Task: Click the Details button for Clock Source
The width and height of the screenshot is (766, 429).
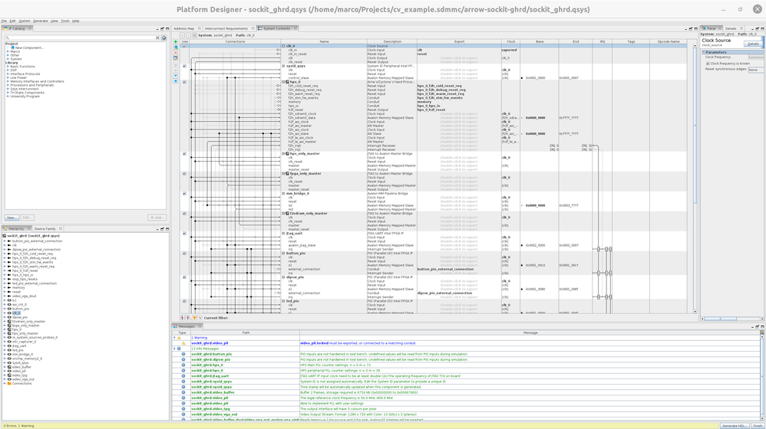Action: (x=753, y=44)
